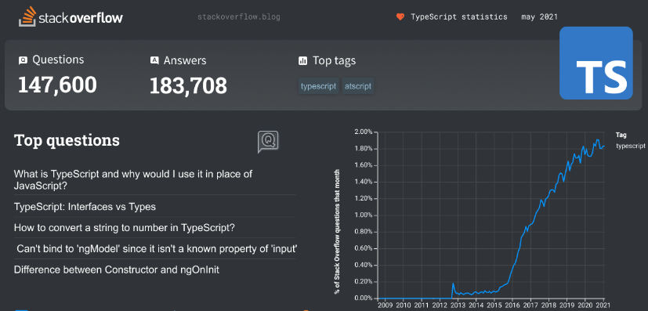Open 'How to convert a string to number' question
Screen dimensions: 648x311
click(x=125, y=228)
